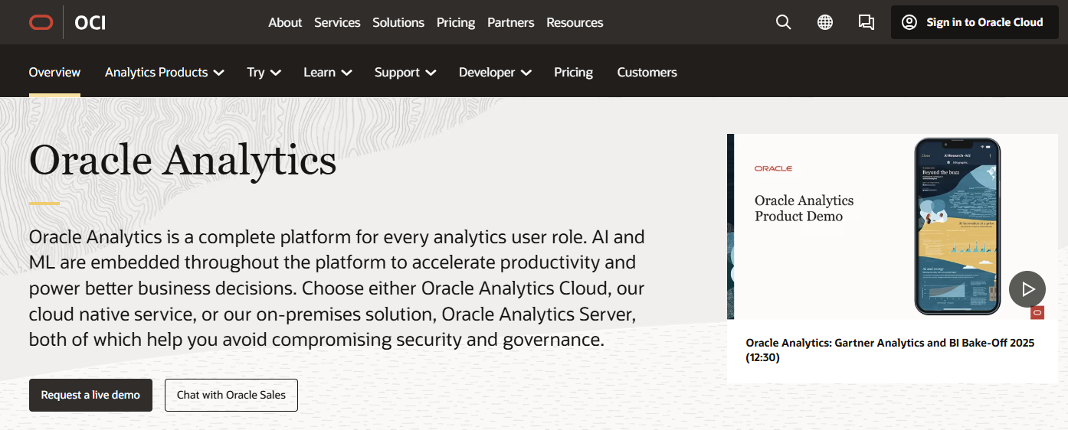Select the Overview tab
This screenshot has height=430, width=1068.
(x=54, y=72)
